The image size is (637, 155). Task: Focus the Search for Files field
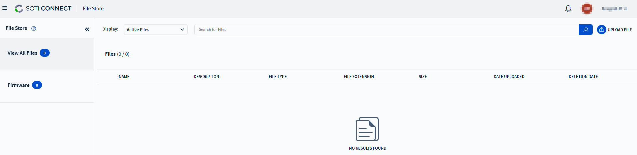tap(386, 30)
